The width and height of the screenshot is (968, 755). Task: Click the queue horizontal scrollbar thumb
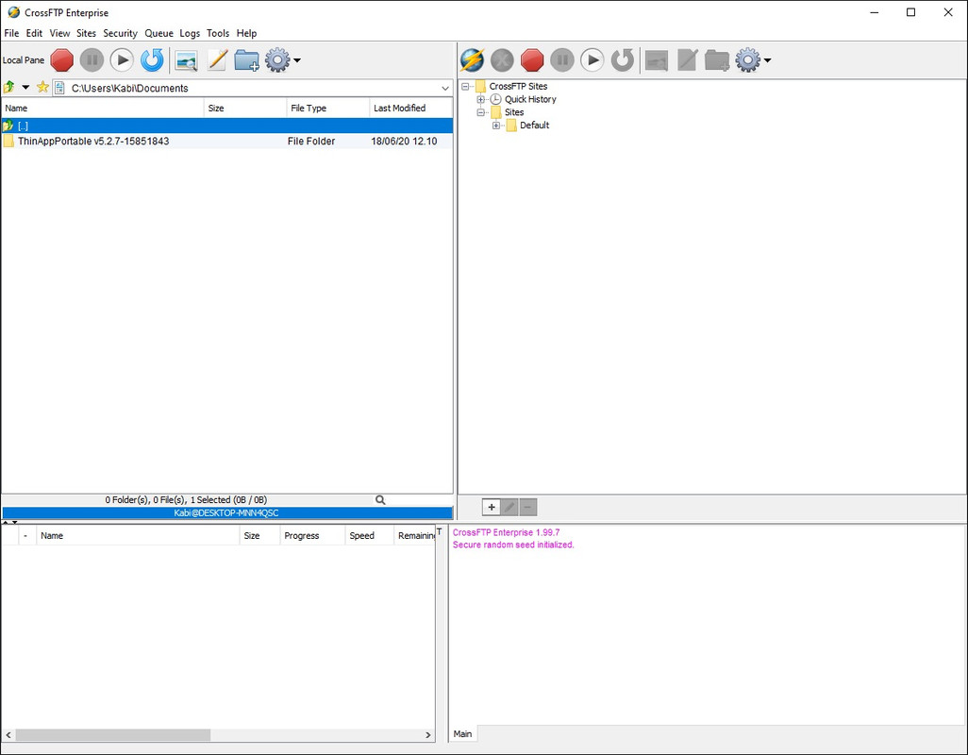tap(113, 735)
